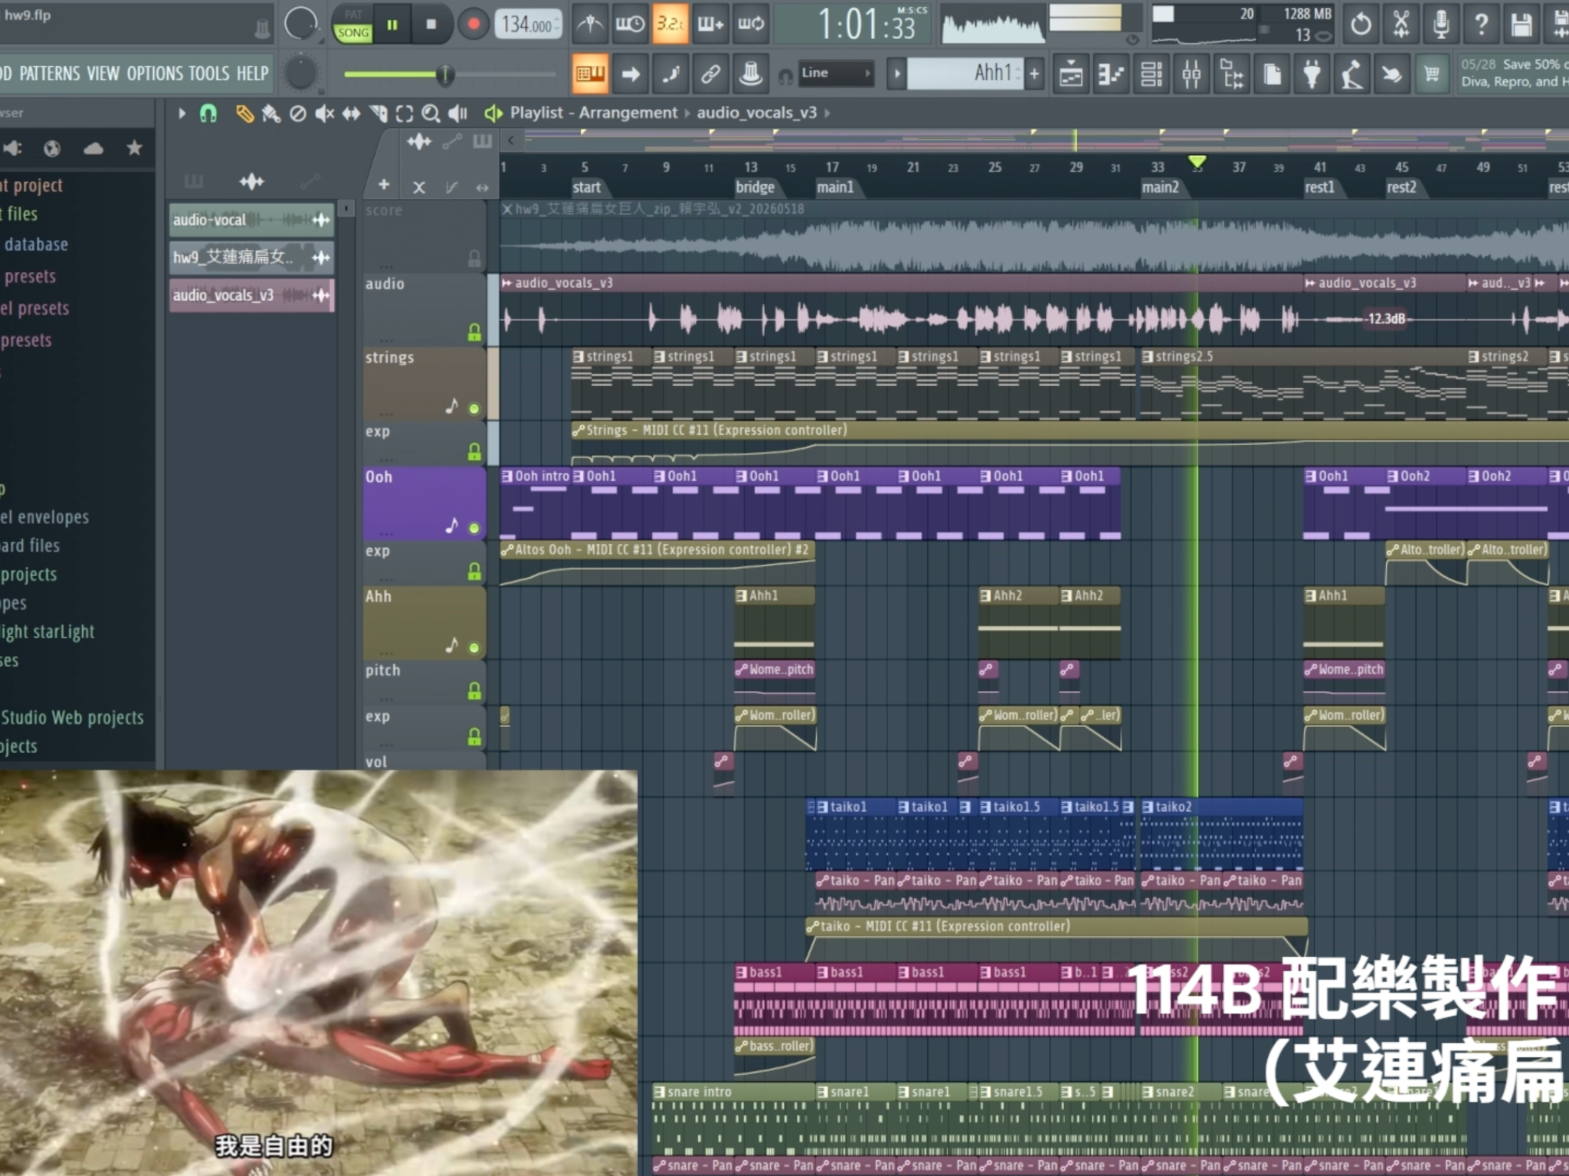
Task: Jump to the bridge timeline marker
Action: 755,187
